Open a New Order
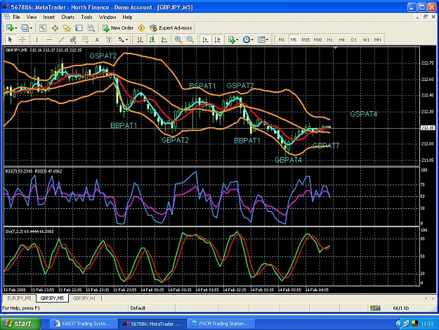The height and width of the screenshot is (330, 439). 118,27
